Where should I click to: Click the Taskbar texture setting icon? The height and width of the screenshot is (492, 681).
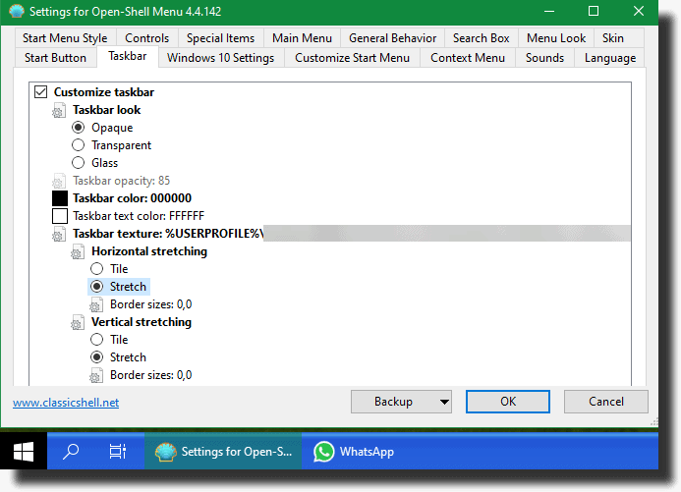59,234
